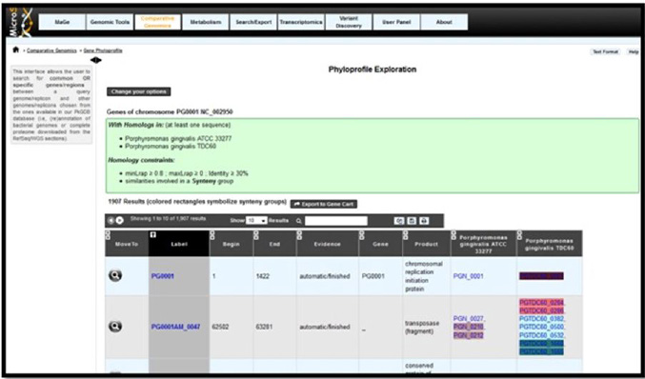Image resolution: width=645 pixels, height=379 pixels.
Task: Open the Comparative Genomics menu
Action: click(157, 22)
